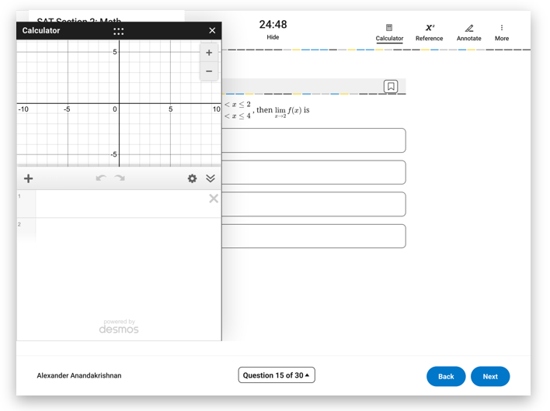Activate the Annotate tool
The image size is (550, 411).
(x=468, y=33)
